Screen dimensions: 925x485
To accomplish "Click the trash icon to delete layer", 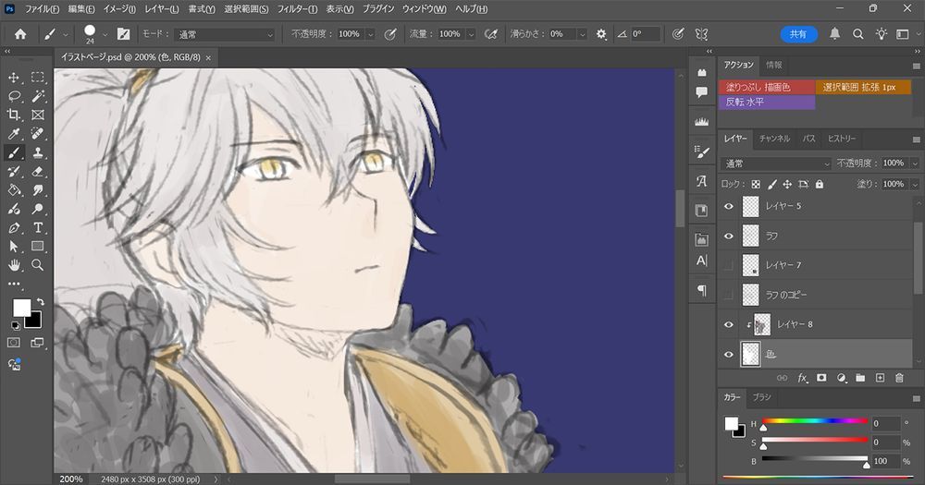I will pyautogui.click(x=898, y=378).
